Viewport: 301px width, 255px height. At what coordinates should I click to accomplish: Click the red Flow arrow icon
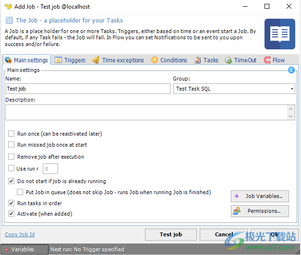click(267, 60)
